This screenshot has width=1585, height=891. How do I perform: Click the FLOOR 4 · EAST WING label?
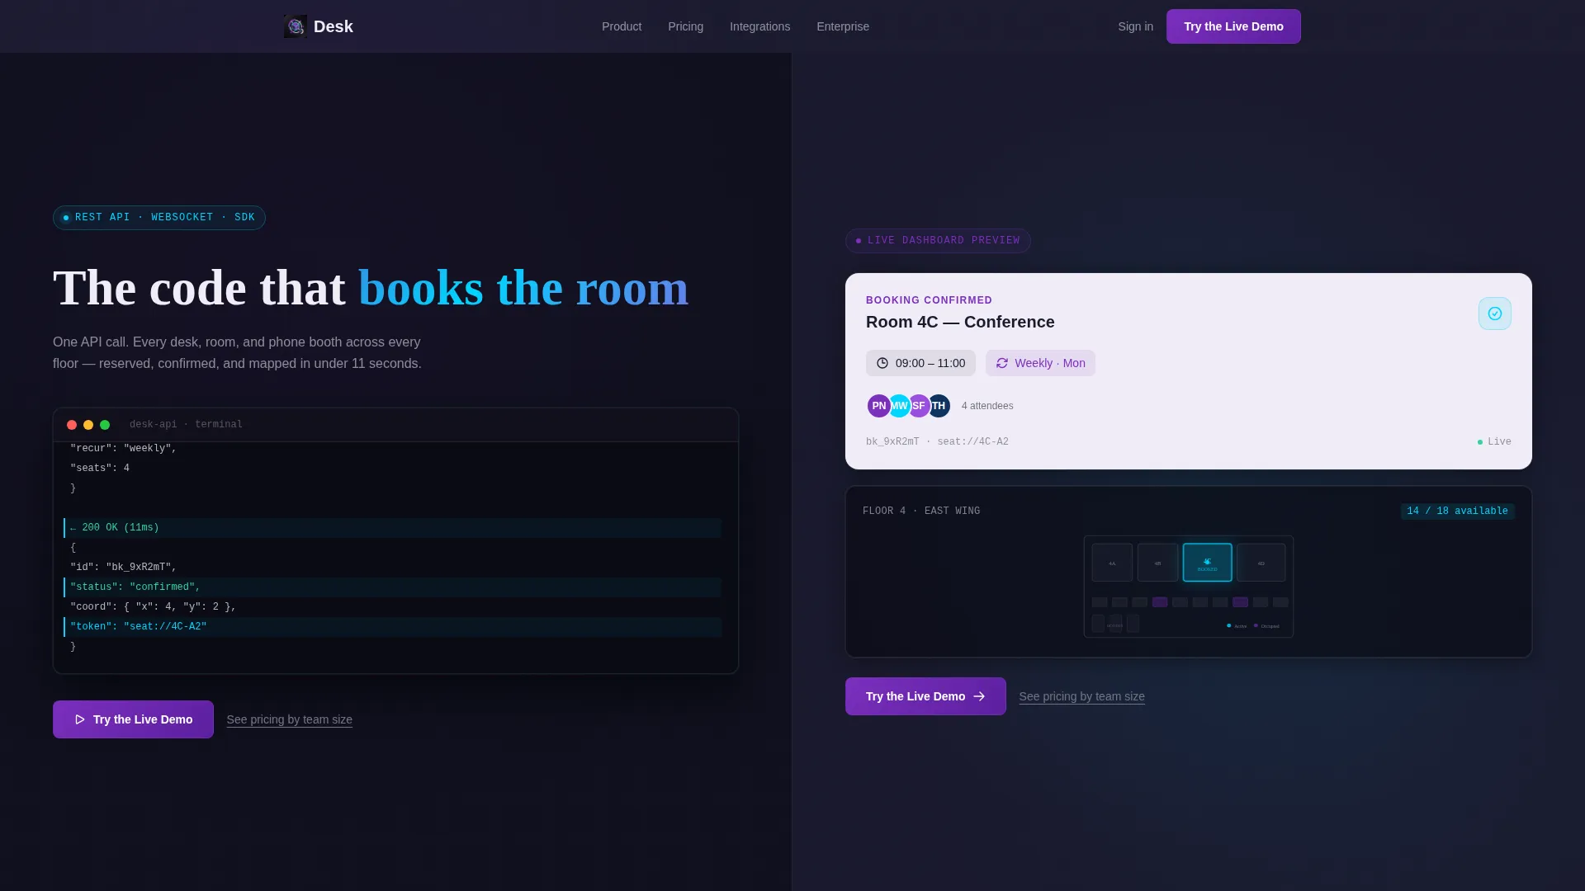coord(921,511)
